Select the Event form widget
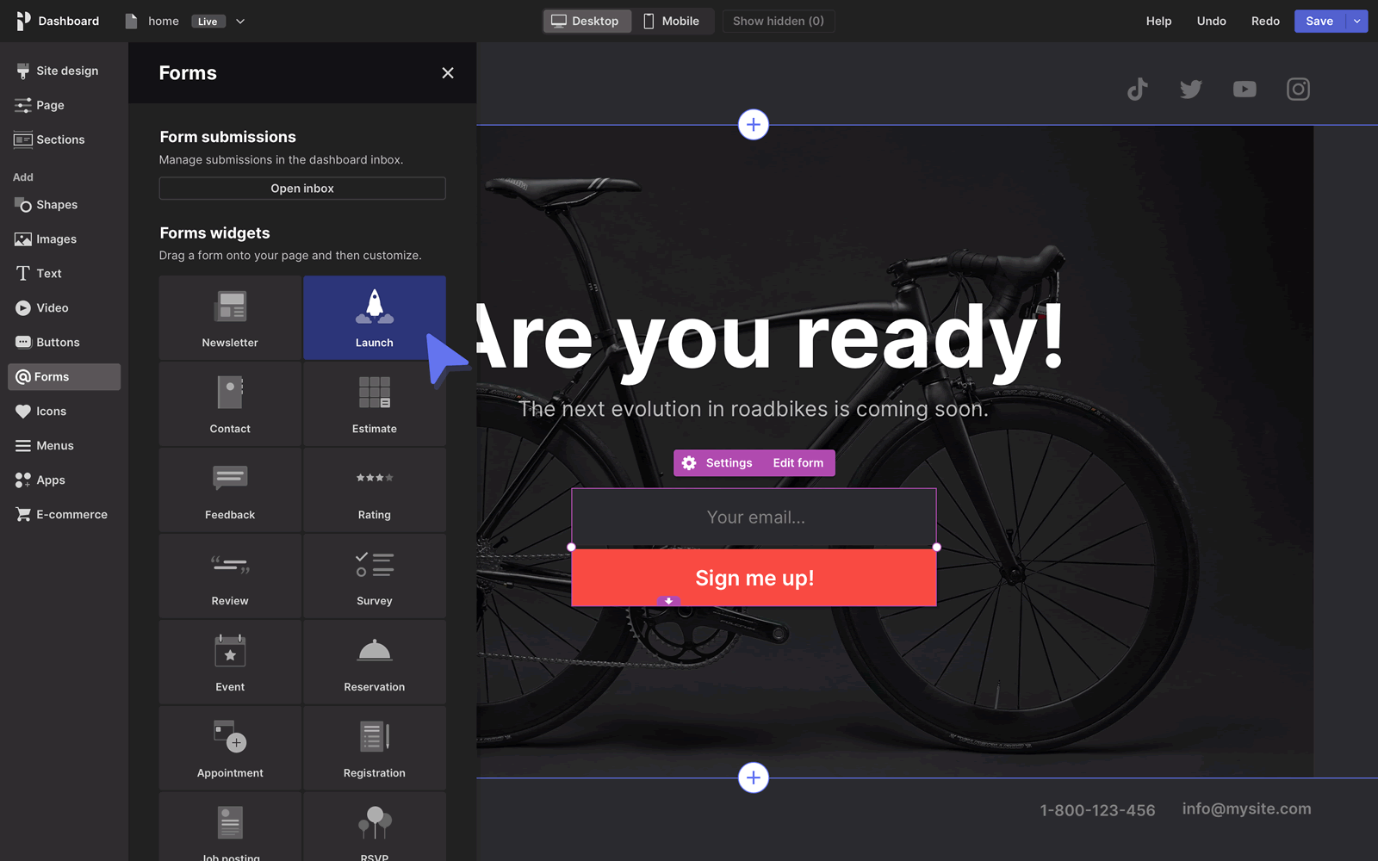Screen dimensions: 1378x861 tap(230, 662)
